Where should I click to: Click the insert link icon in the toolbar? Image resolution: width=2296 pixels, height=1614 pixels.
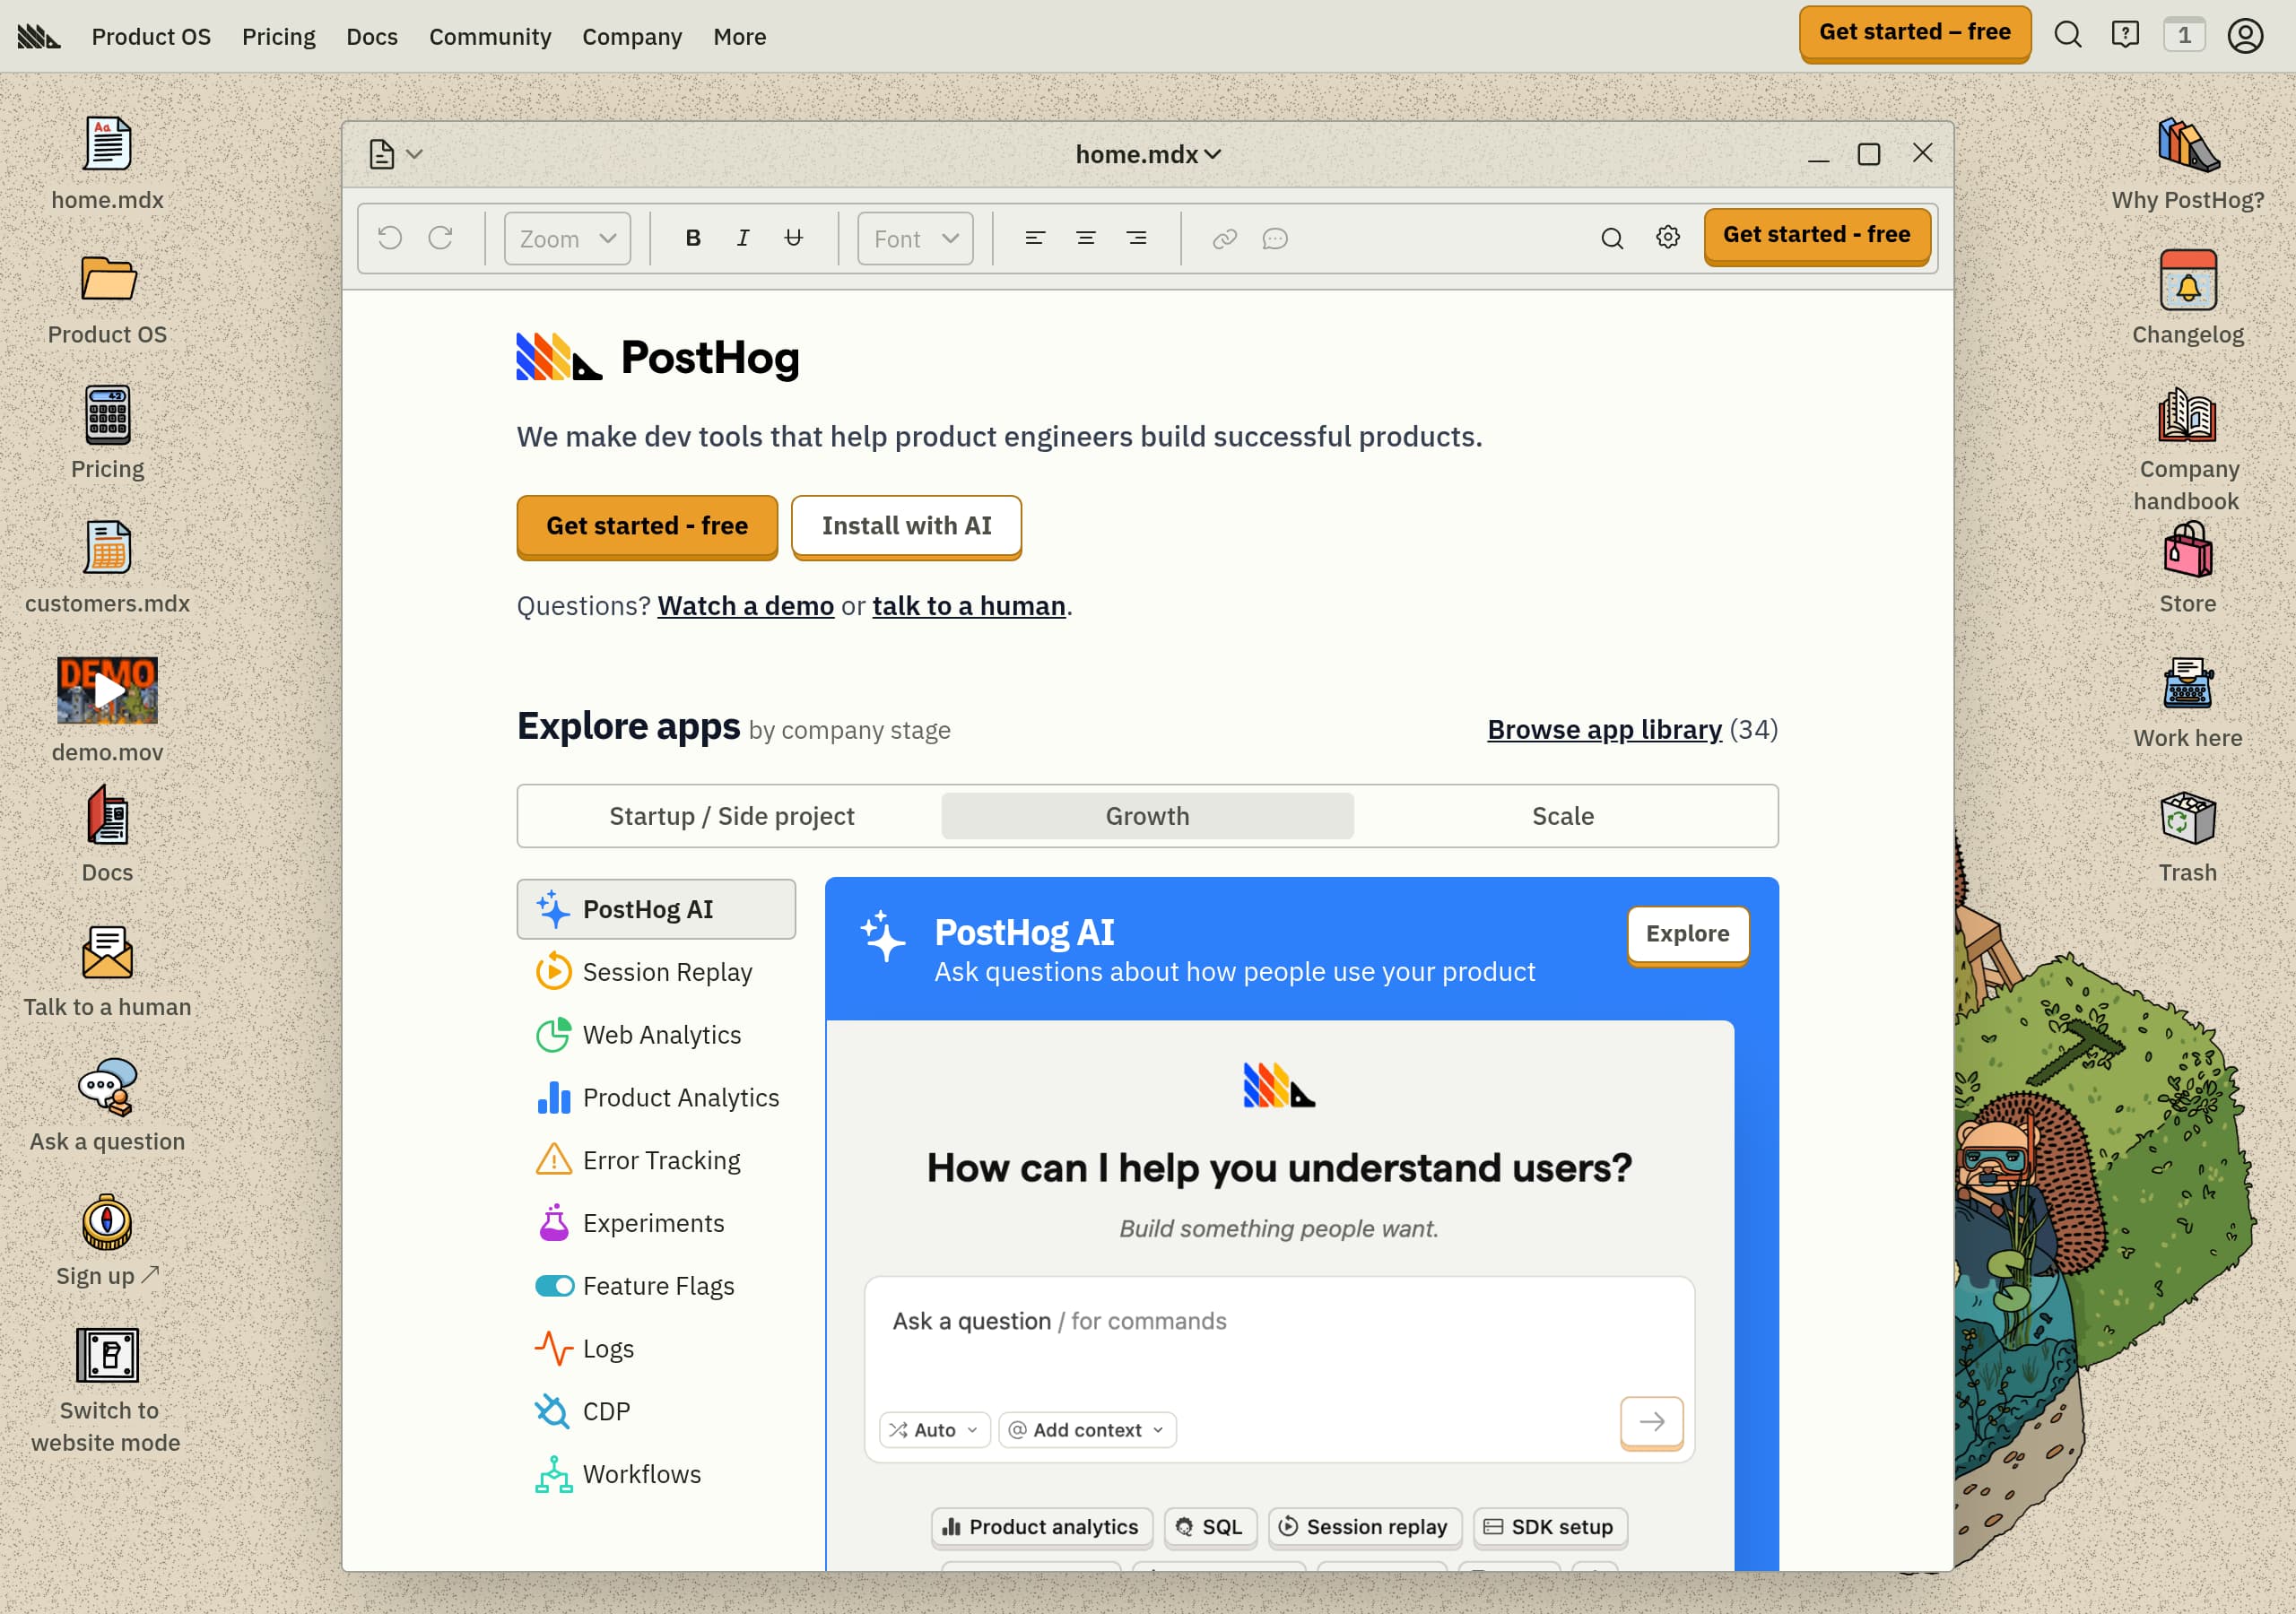click(x=1224, y=238)
